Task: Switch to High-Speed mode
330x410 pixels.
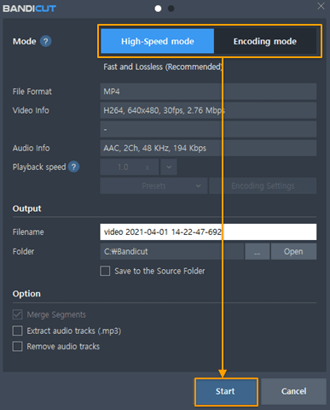Action: point(158,41)
